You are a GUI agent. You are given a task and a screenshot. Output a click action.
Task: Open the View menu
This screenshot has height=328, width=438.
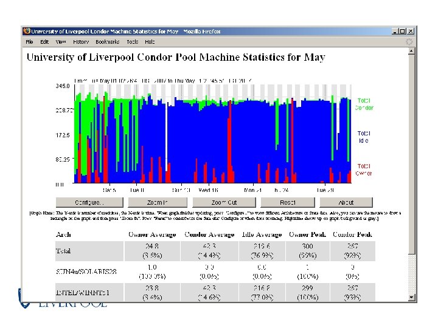[61, 42]
